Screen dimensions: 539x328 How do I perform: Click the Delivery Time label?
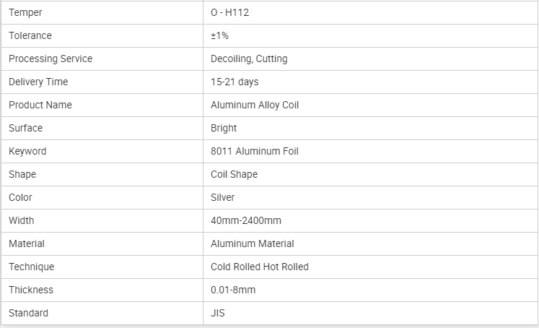coord(38,82)
